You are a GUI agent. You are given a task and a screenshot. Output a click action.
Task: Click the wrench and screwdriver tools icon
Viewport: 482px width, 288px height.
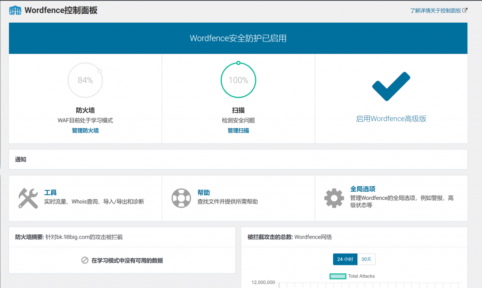pyautogui.click(x=28, y=198)
